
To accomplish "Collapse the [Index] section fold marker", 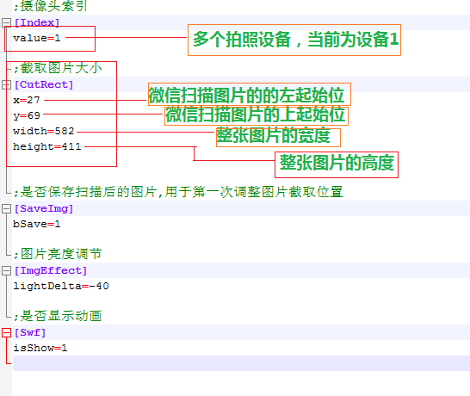I will pyautogui.click(x=6, y=22).
